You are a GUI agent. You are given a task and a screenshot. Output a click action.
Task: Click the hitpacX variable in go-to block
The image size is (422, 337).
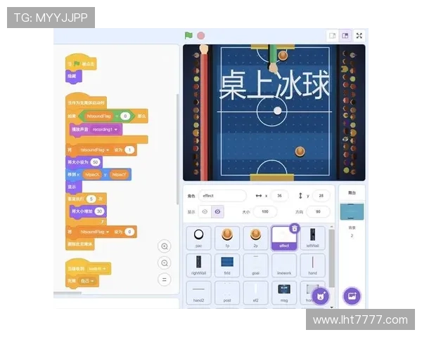tap(92, 174)
